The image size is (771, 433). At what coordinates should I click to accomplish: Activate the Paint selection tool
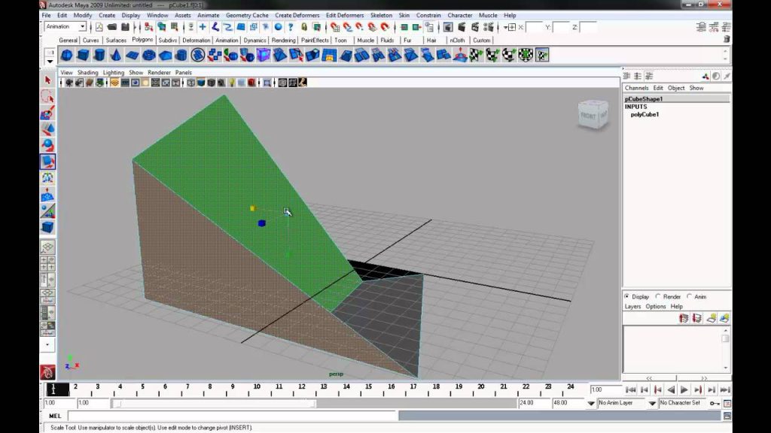pyautogui.click(x=47, y=113)
